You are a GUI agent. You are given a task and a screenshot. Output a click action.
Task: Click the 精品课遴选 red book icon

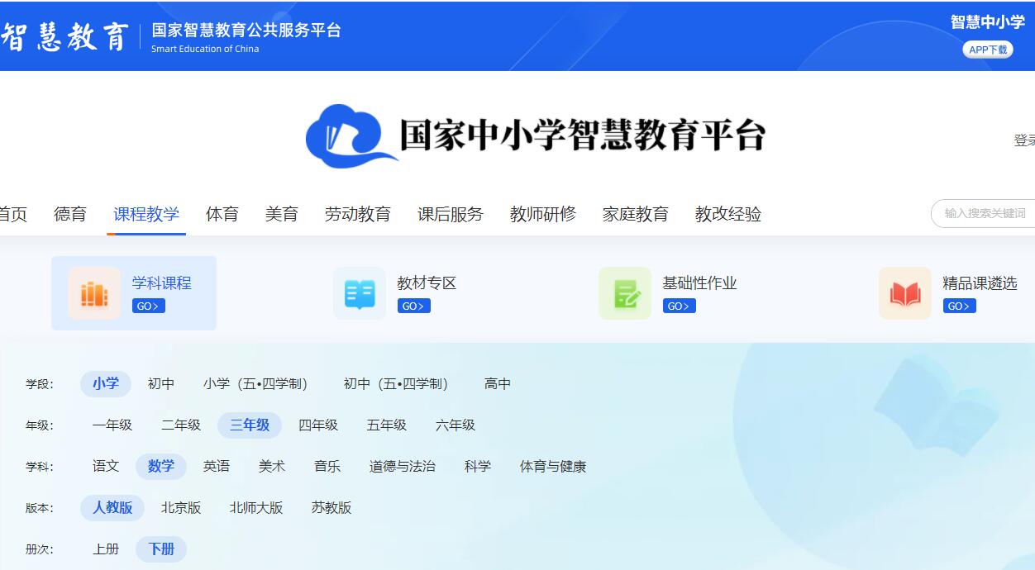[x=905, y=293]
